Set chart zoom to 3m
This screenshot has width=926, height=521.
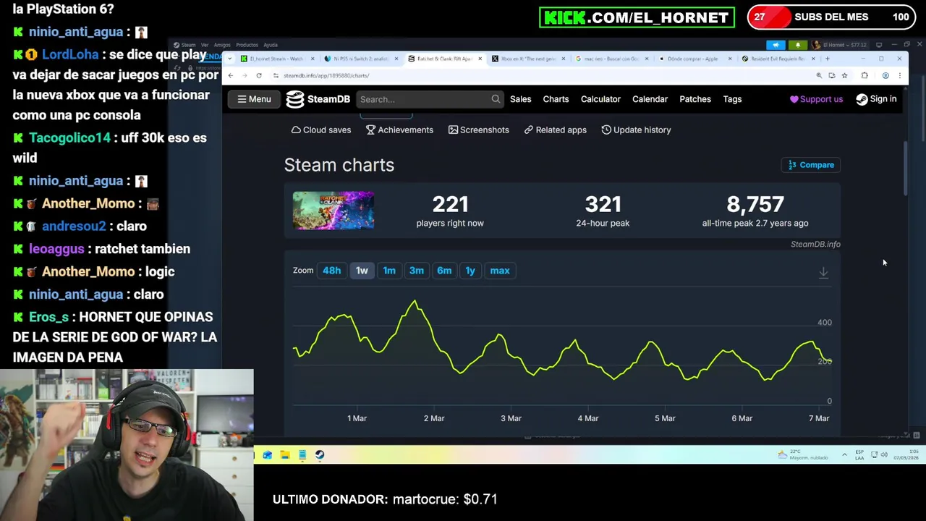click(x=417, y=271)
